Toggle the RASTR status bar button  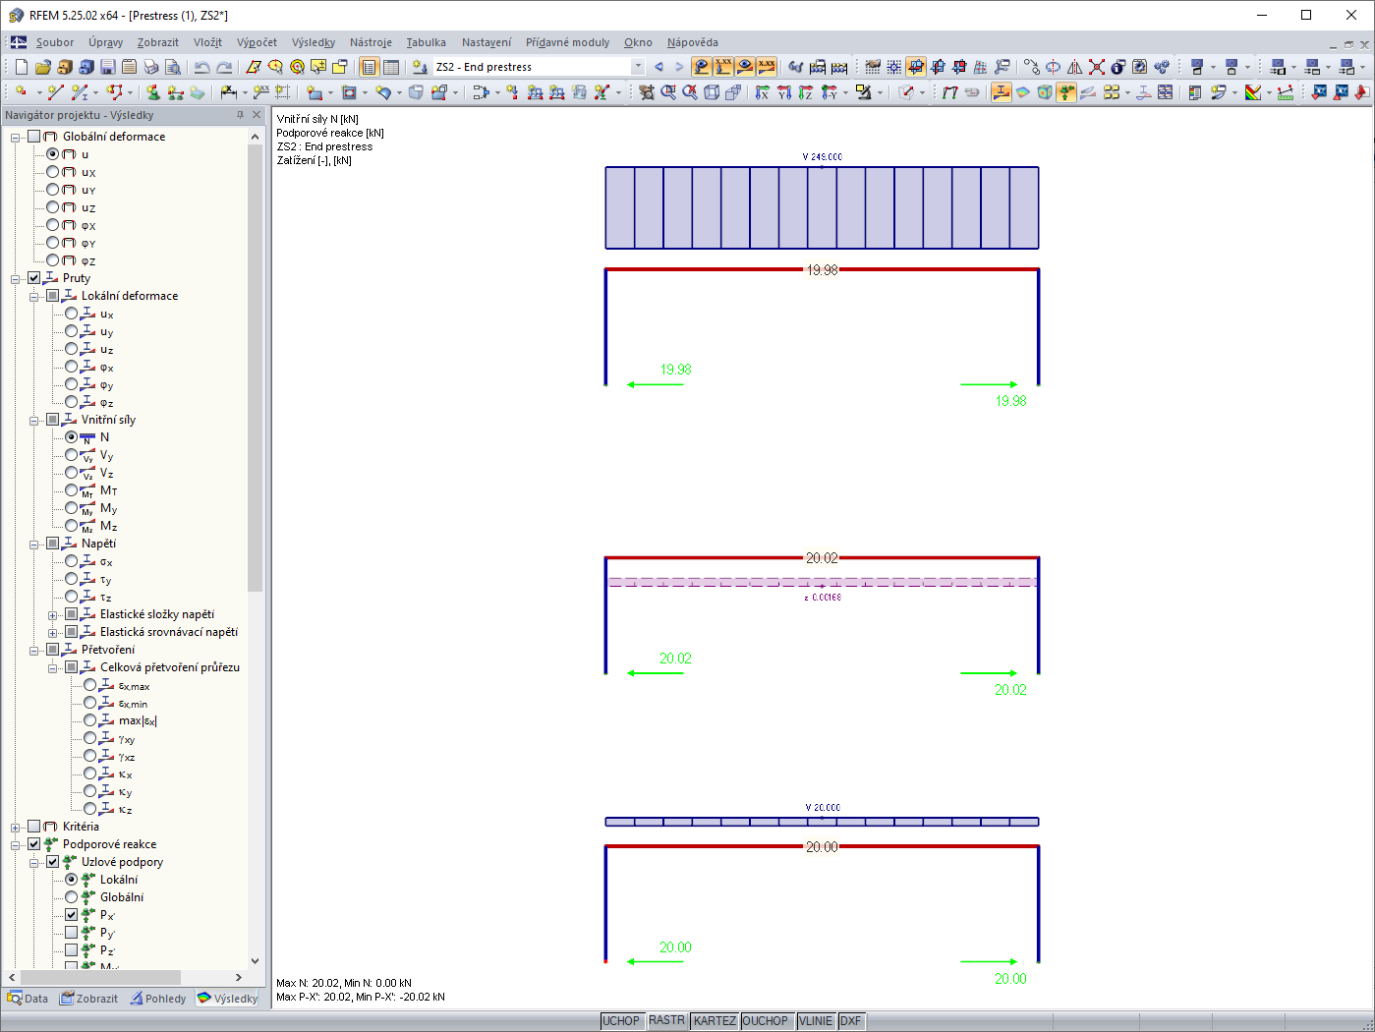666,1021
